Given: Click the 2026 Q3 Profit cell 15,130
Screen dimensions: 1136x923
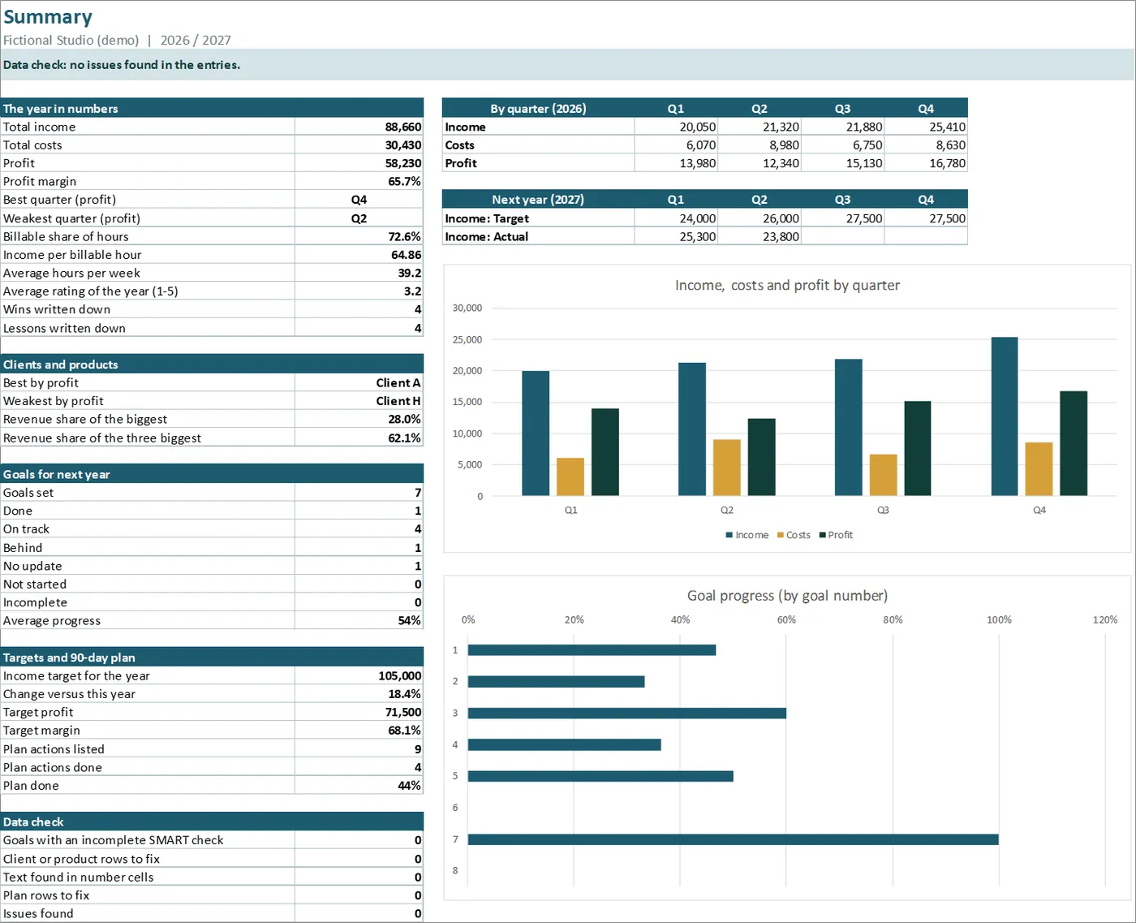Looking at the screenshot, I should pos(842,163).
